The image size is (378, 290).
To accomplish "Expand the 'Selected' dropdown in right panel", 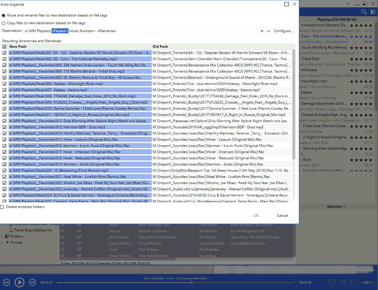I will point(336,207).
